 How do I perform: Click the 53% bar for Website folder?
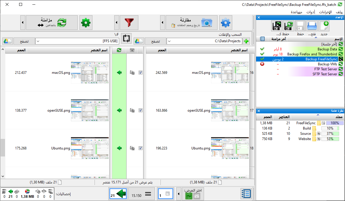pos(330,139)
